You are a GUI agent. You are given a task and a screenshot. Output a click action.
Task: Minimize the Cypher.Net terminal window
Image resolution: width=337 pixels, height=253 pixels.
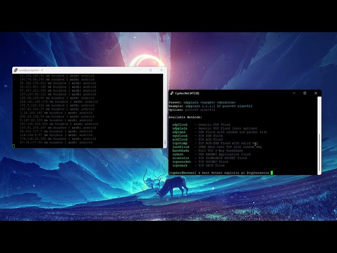coord(294,93)
